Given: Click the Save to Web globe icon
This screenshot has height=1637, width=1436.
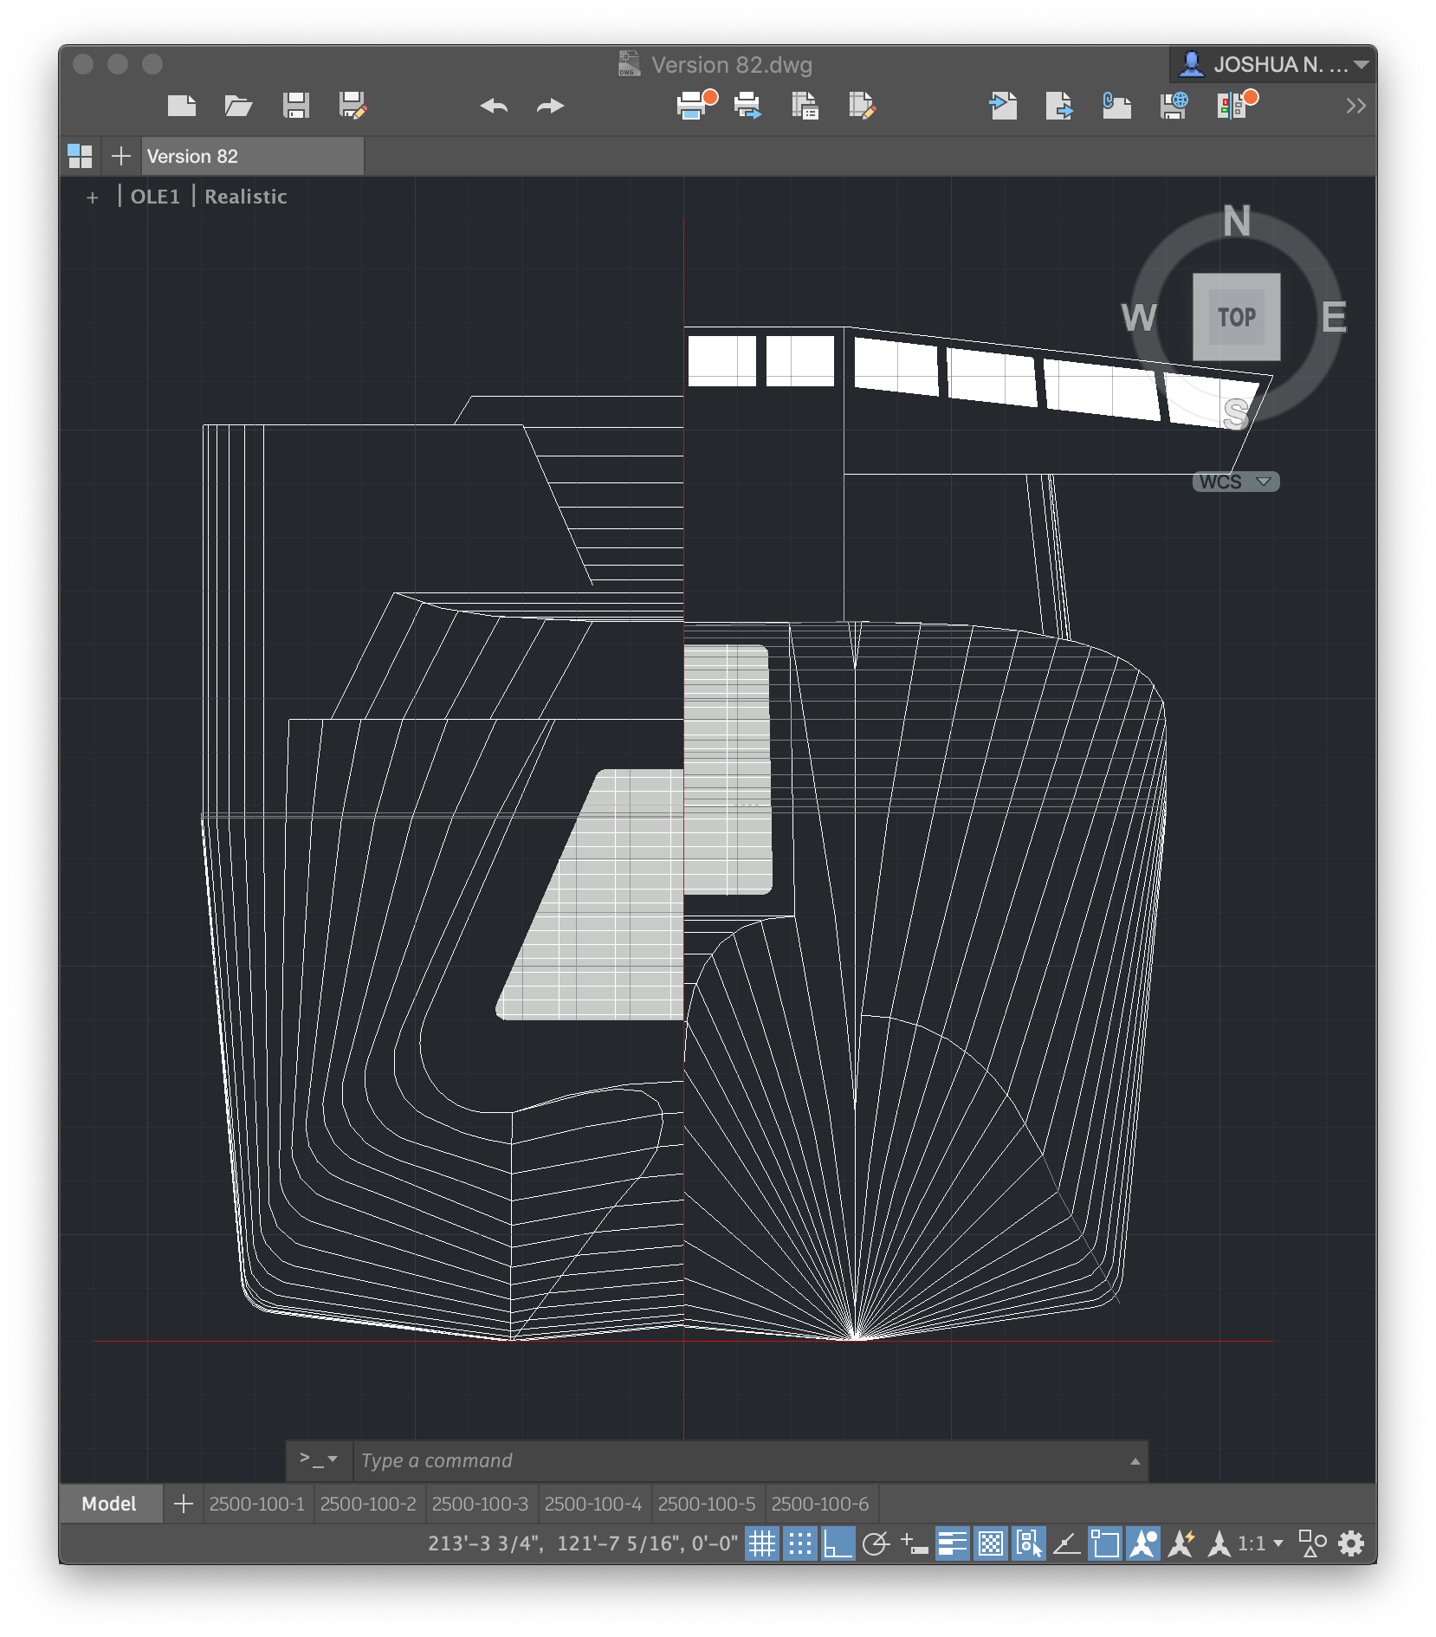Looking at the screenshot, I should tap(1174, 106).
